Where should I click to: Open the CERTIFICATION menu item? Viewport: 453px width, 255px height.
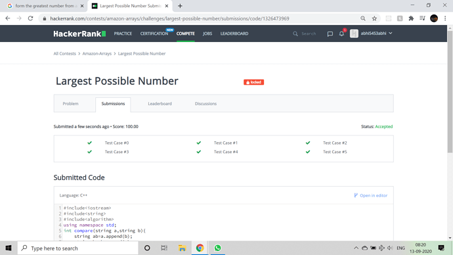click(x=154, y=34)
